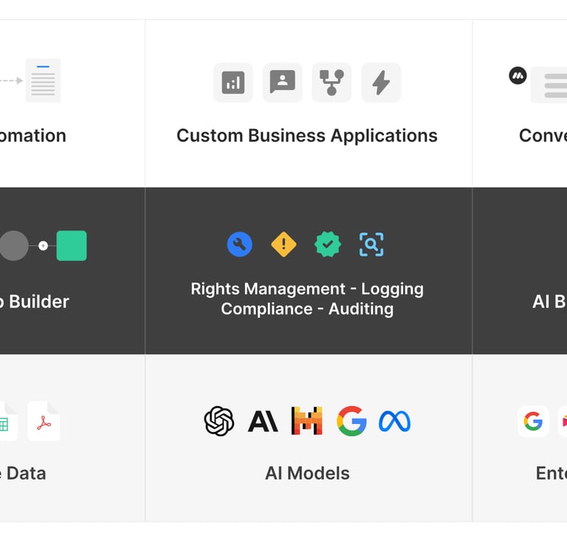Click the green teal square workflow node
Viewport: 567px width, 554px height.
tap(72, 246)
